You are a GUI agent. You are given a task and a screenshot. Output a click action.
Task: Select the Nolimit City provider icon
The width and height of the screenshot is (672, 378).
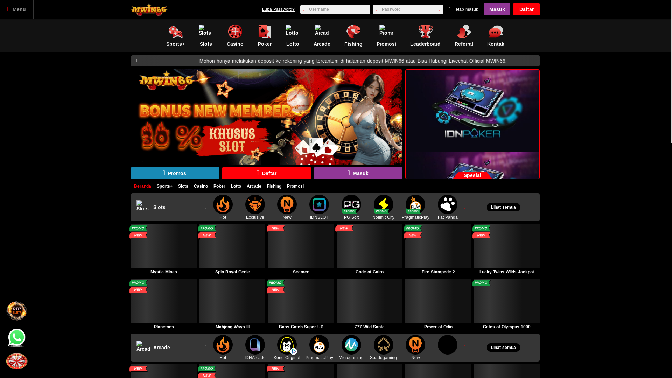click(x=384, y=204)
